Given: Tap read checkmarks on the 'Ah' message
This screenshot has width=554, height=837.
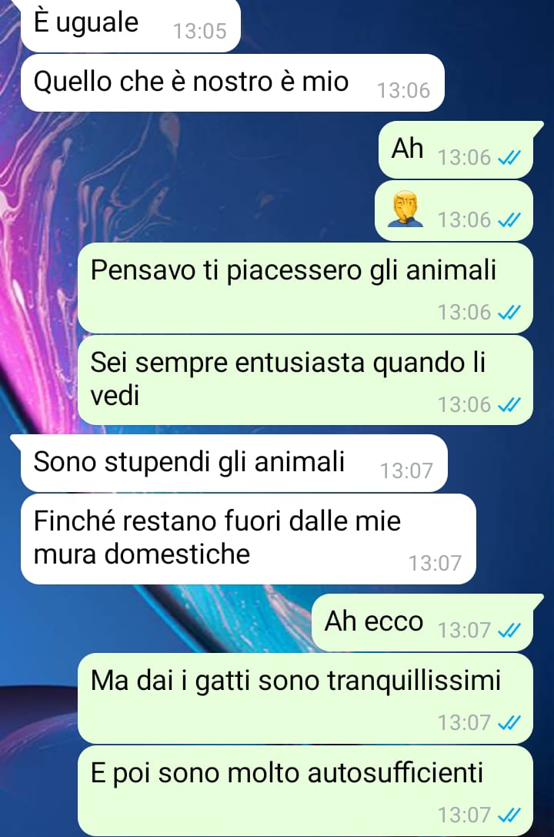Looking at the screenshot, I should click(x=509, y=158).
